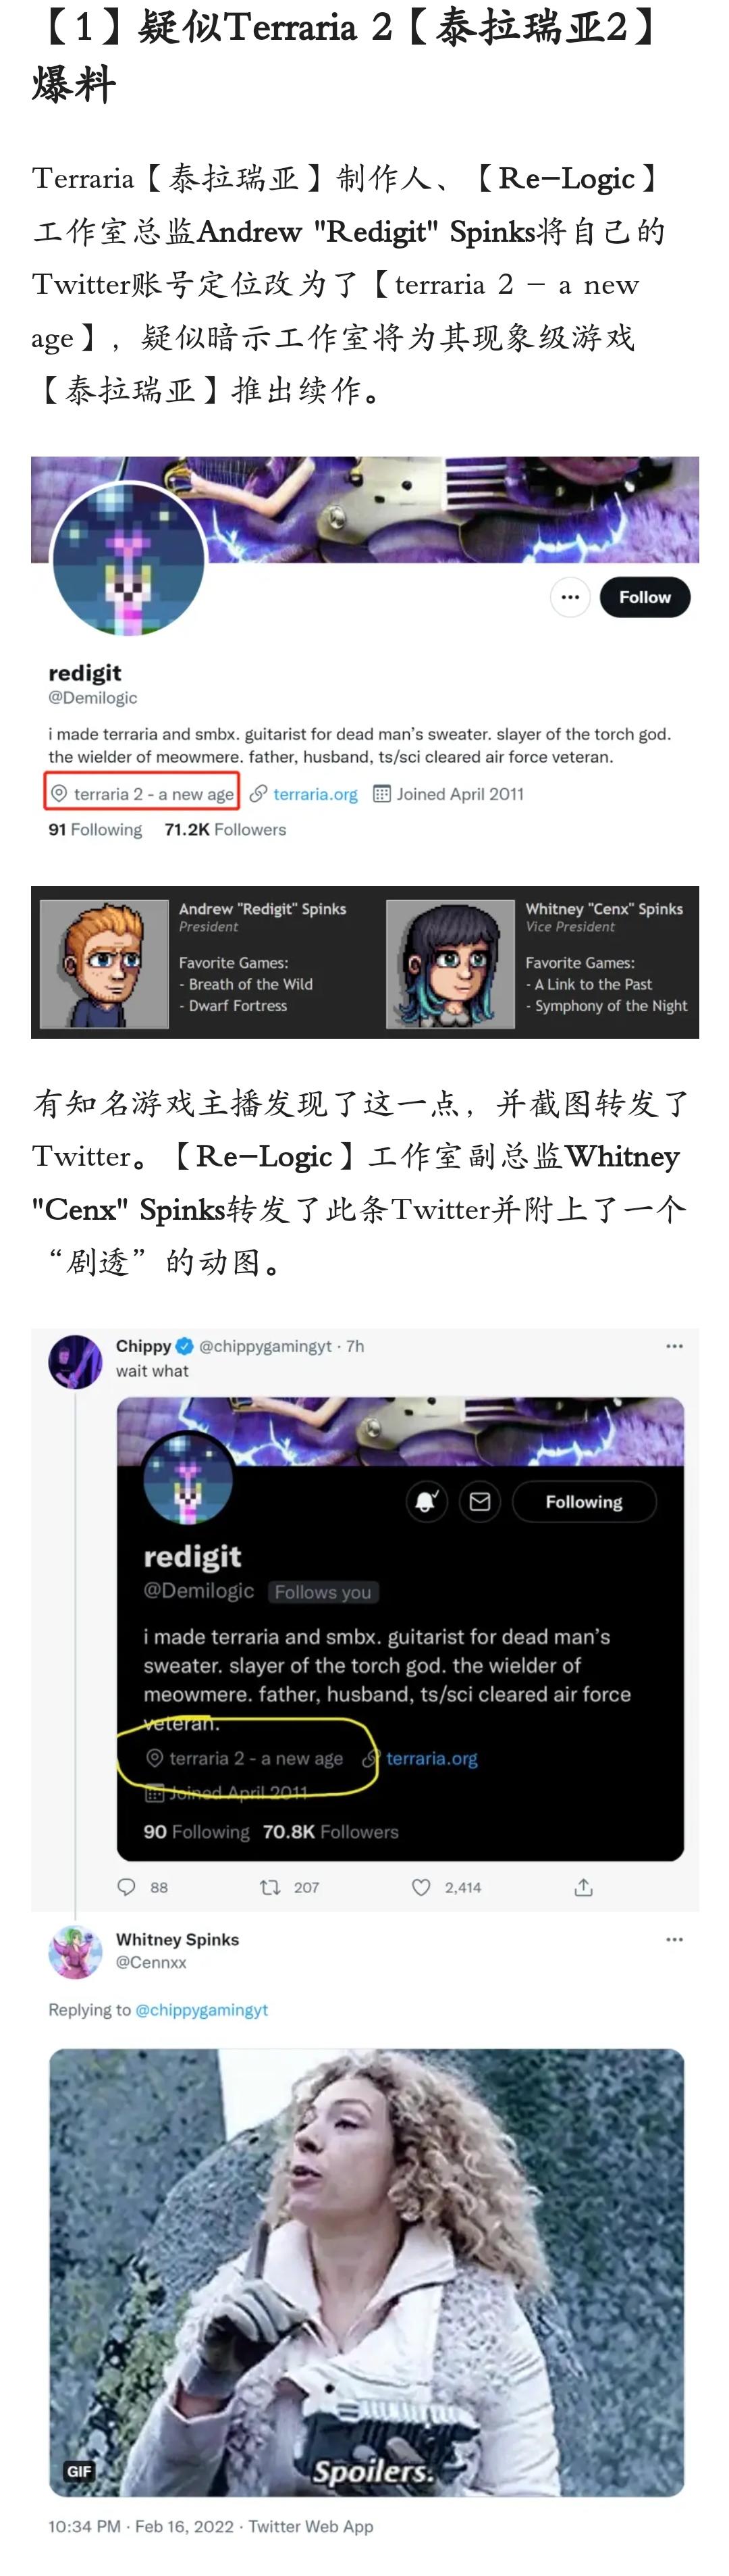
Task: Click Andrew Redigit Spinks pixel portrait
Action: (x=104, y=964)
